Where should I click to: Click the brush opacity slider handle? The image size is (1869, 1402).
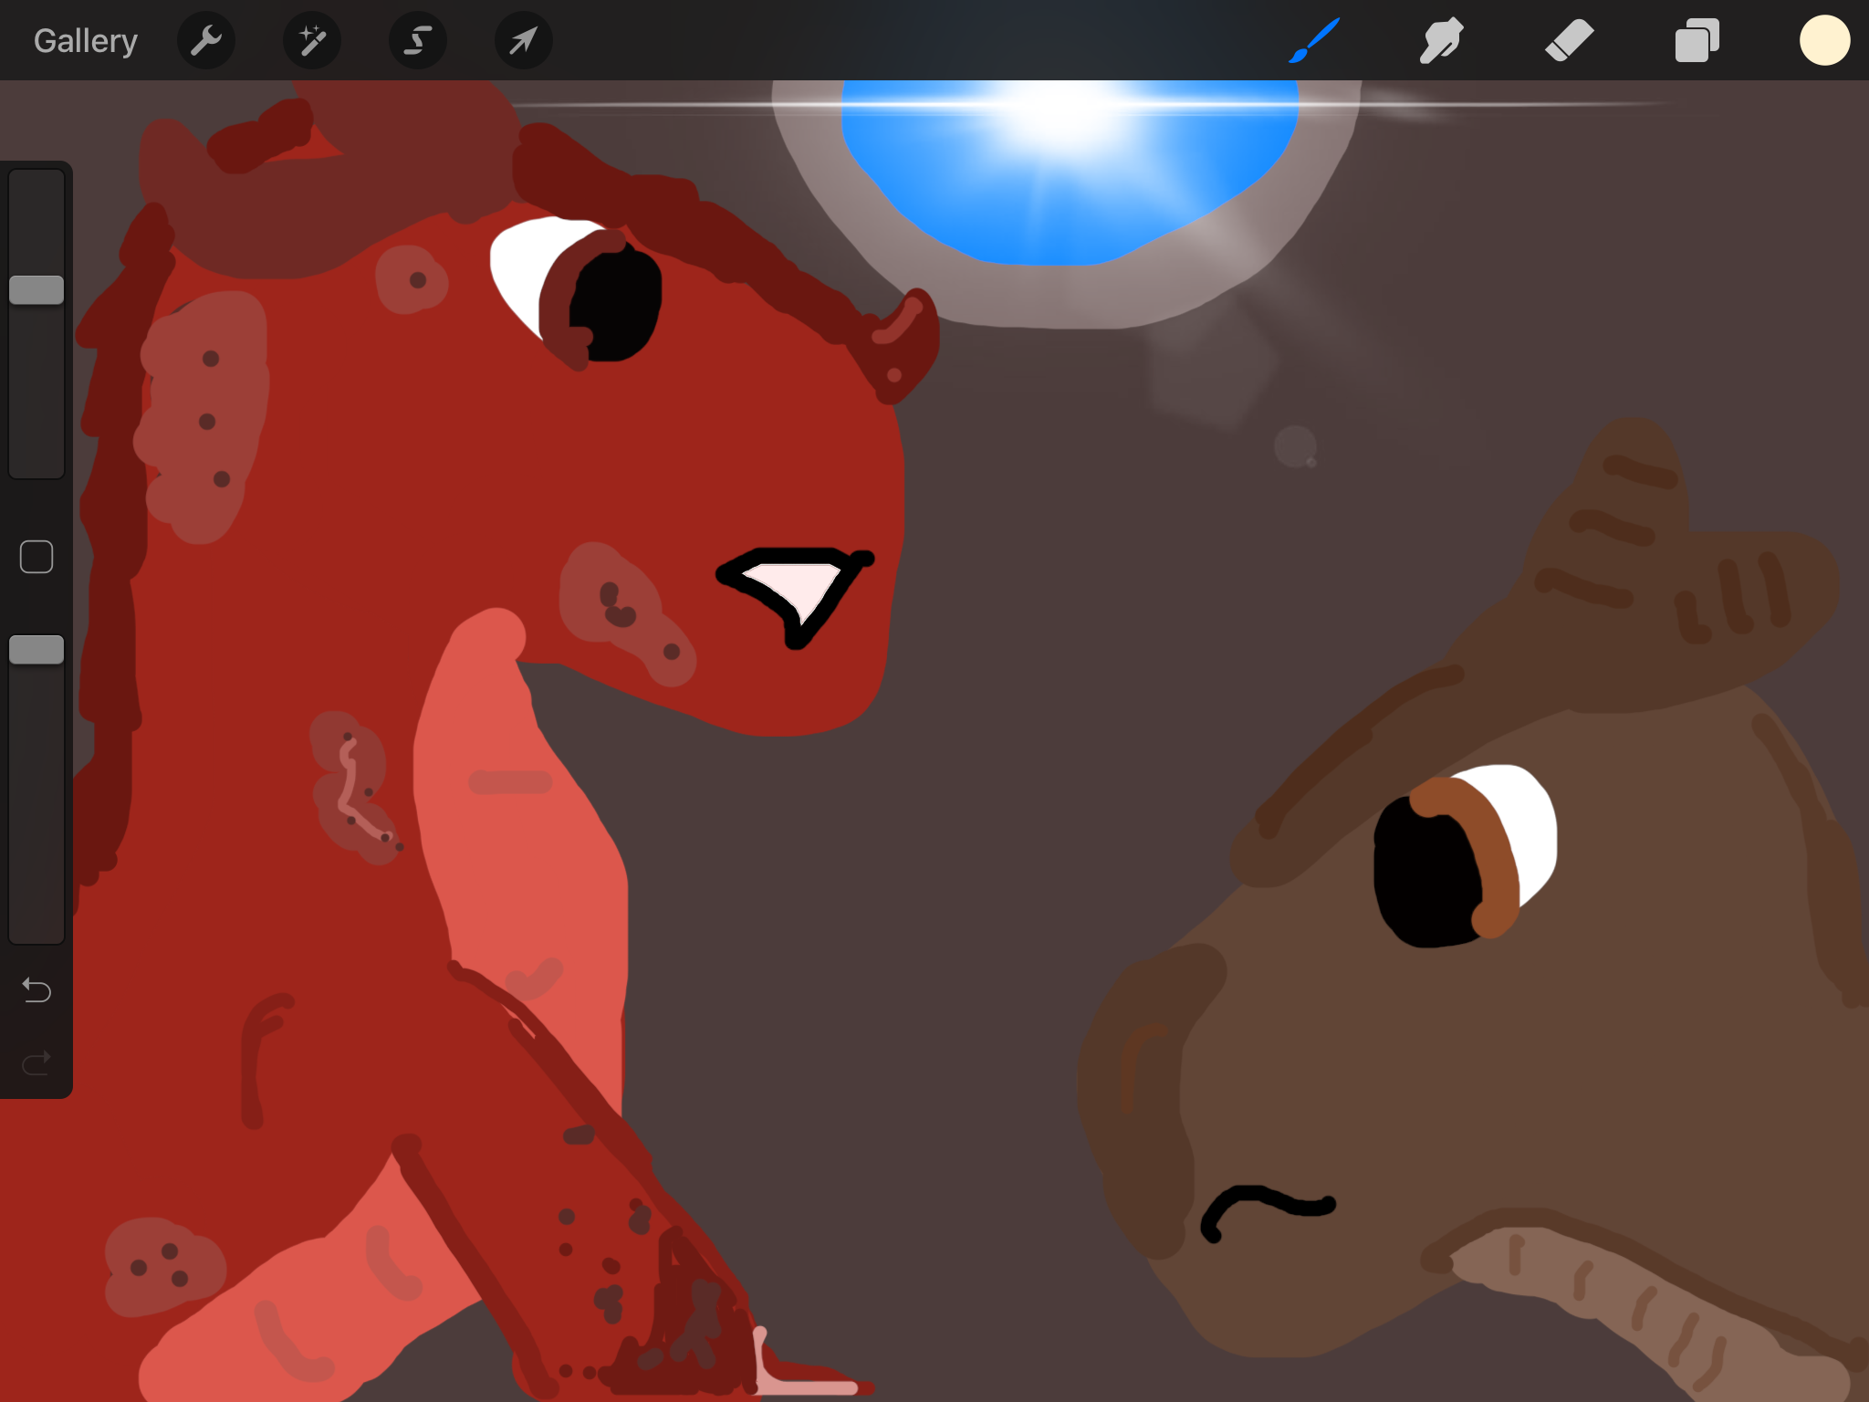coord(37,650)
